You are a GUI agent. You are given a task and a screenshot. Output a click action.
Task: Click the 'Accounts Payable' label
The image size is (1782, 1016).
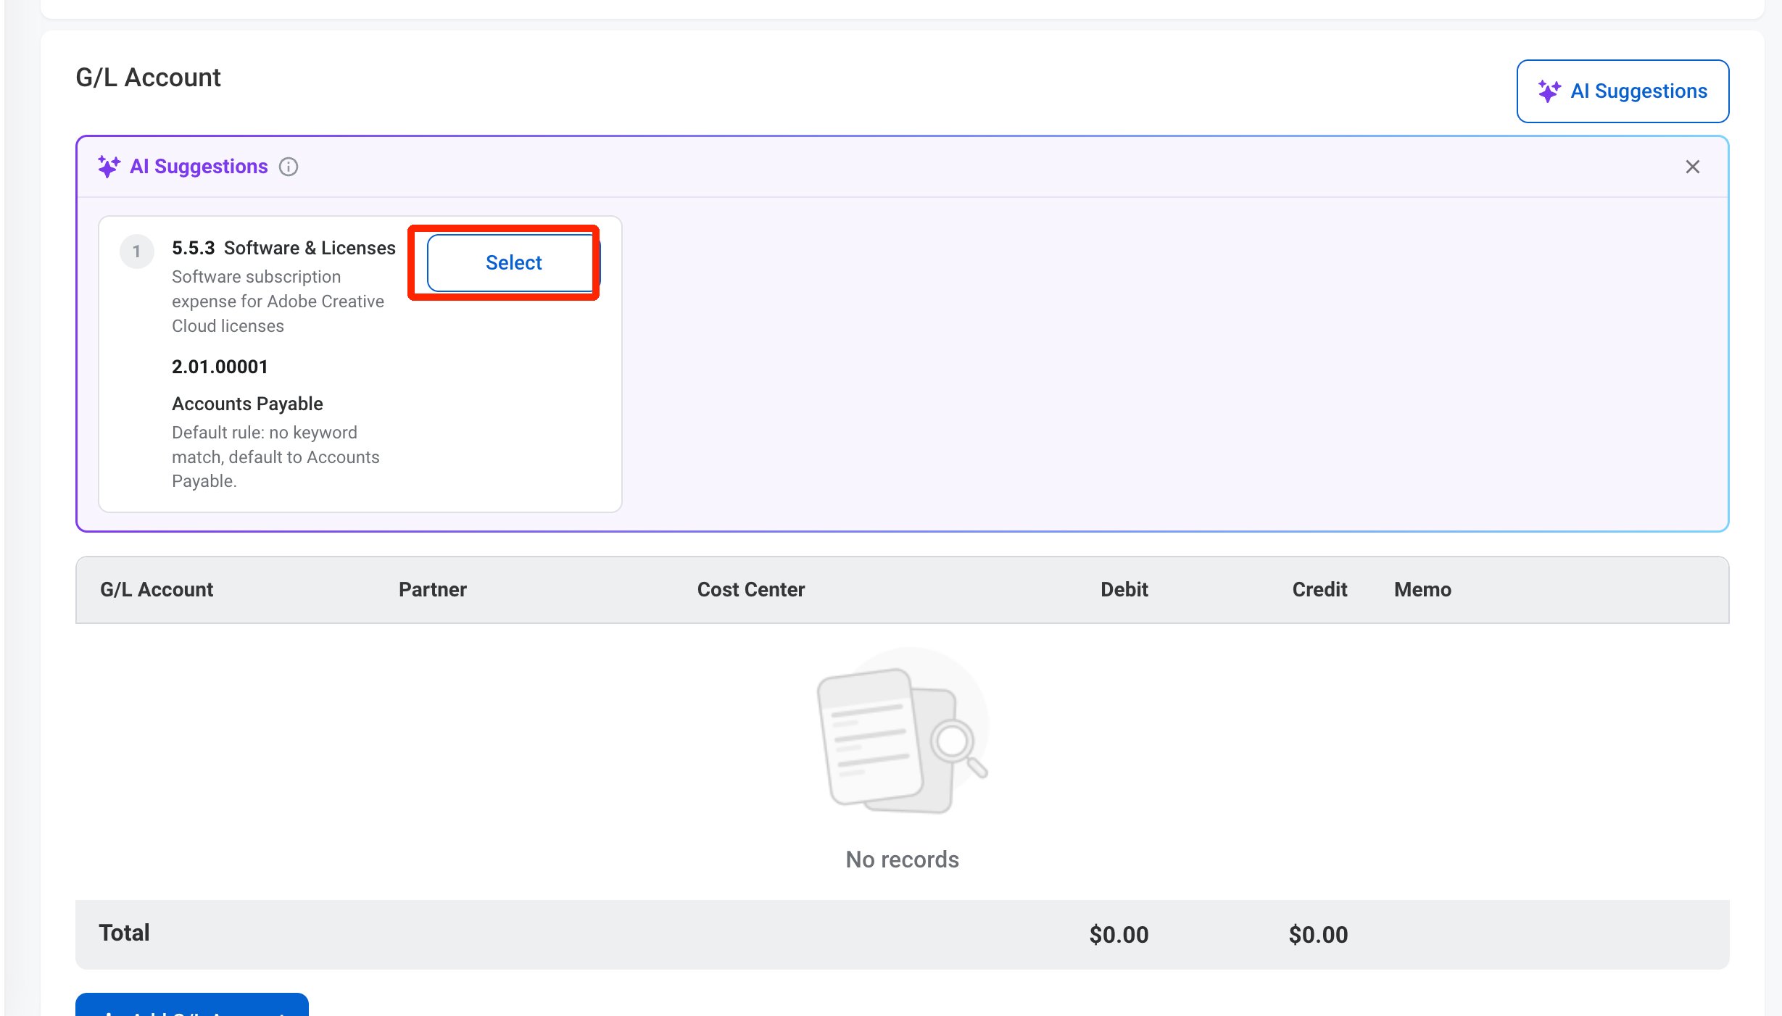(247, 404)
